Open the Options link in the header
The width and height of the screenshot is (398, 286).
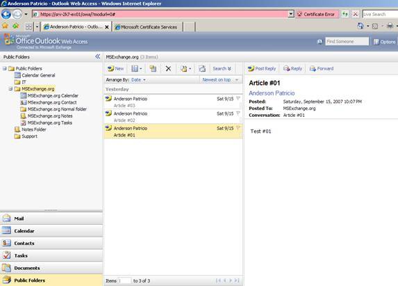(384, 42)
